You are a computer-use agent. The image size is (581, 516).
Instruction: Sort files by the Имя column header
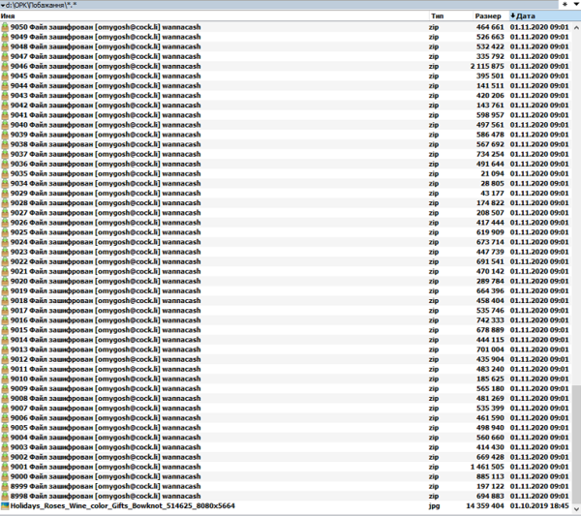click(214, 15)
